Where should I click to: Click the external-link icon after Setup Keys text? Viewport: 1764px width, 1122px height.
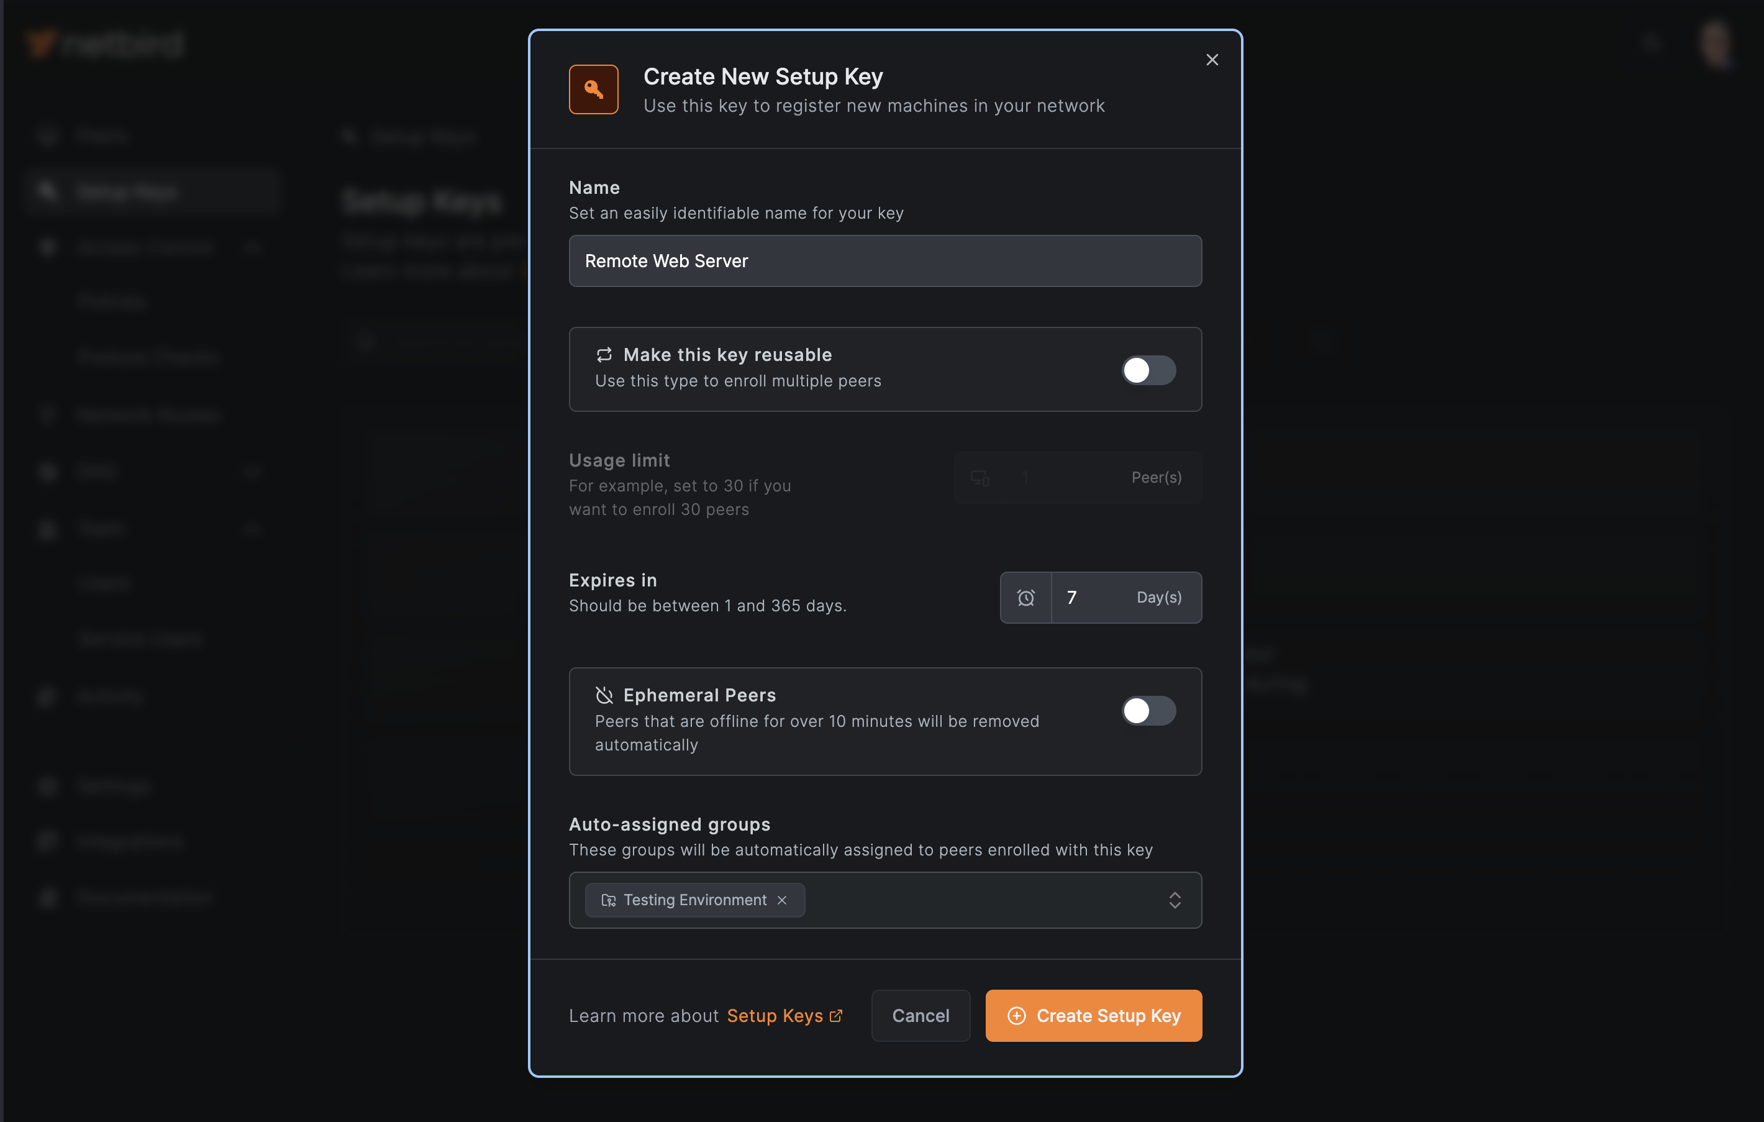pyautogui.click(x=836, y=1016)
